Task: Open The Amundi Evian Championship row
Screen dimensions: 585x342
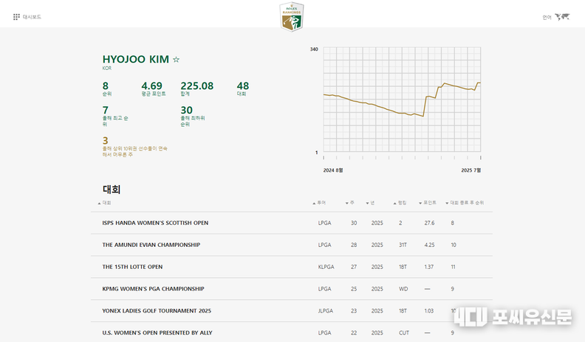Action: click(292, 245)
